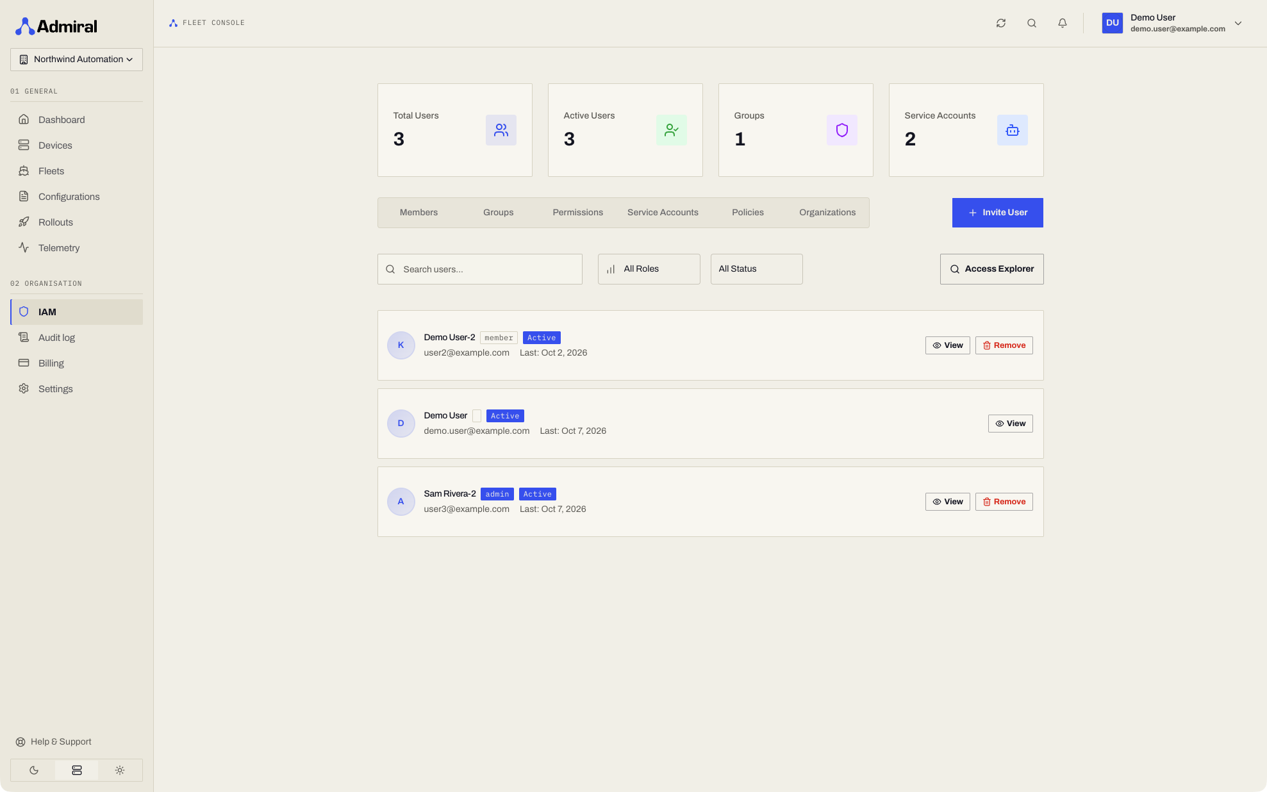Image resolution: width=1267 pixels, height=792 pixels.
Task: Click user2@example.com email
Action: (x=467, y=353)
